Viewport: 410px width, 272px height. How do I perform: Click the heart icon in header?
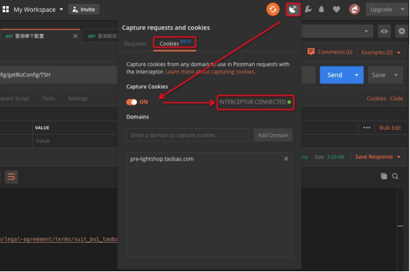point(337,10)
